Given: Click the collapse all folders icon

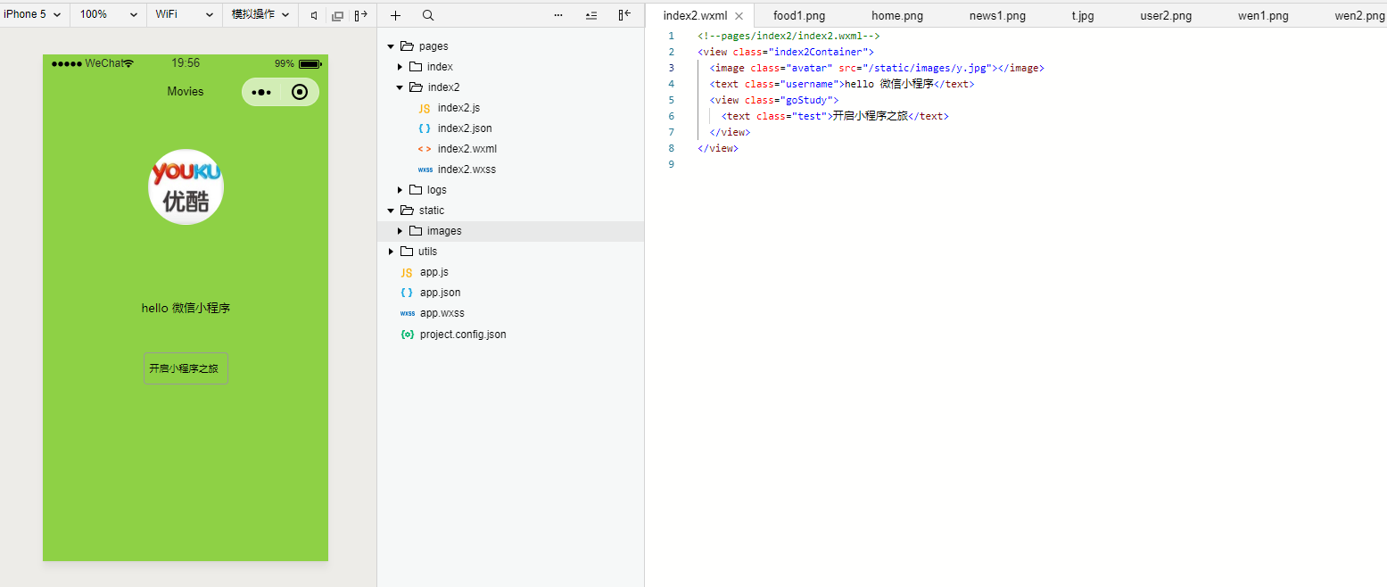Looking at the screenshot, I should 591,15.
